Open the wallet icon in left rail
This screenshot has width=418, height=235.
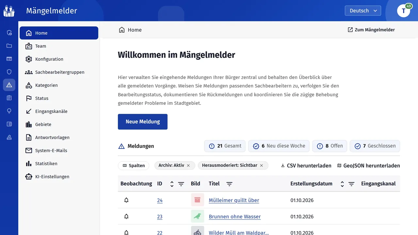tap(9, 124)
